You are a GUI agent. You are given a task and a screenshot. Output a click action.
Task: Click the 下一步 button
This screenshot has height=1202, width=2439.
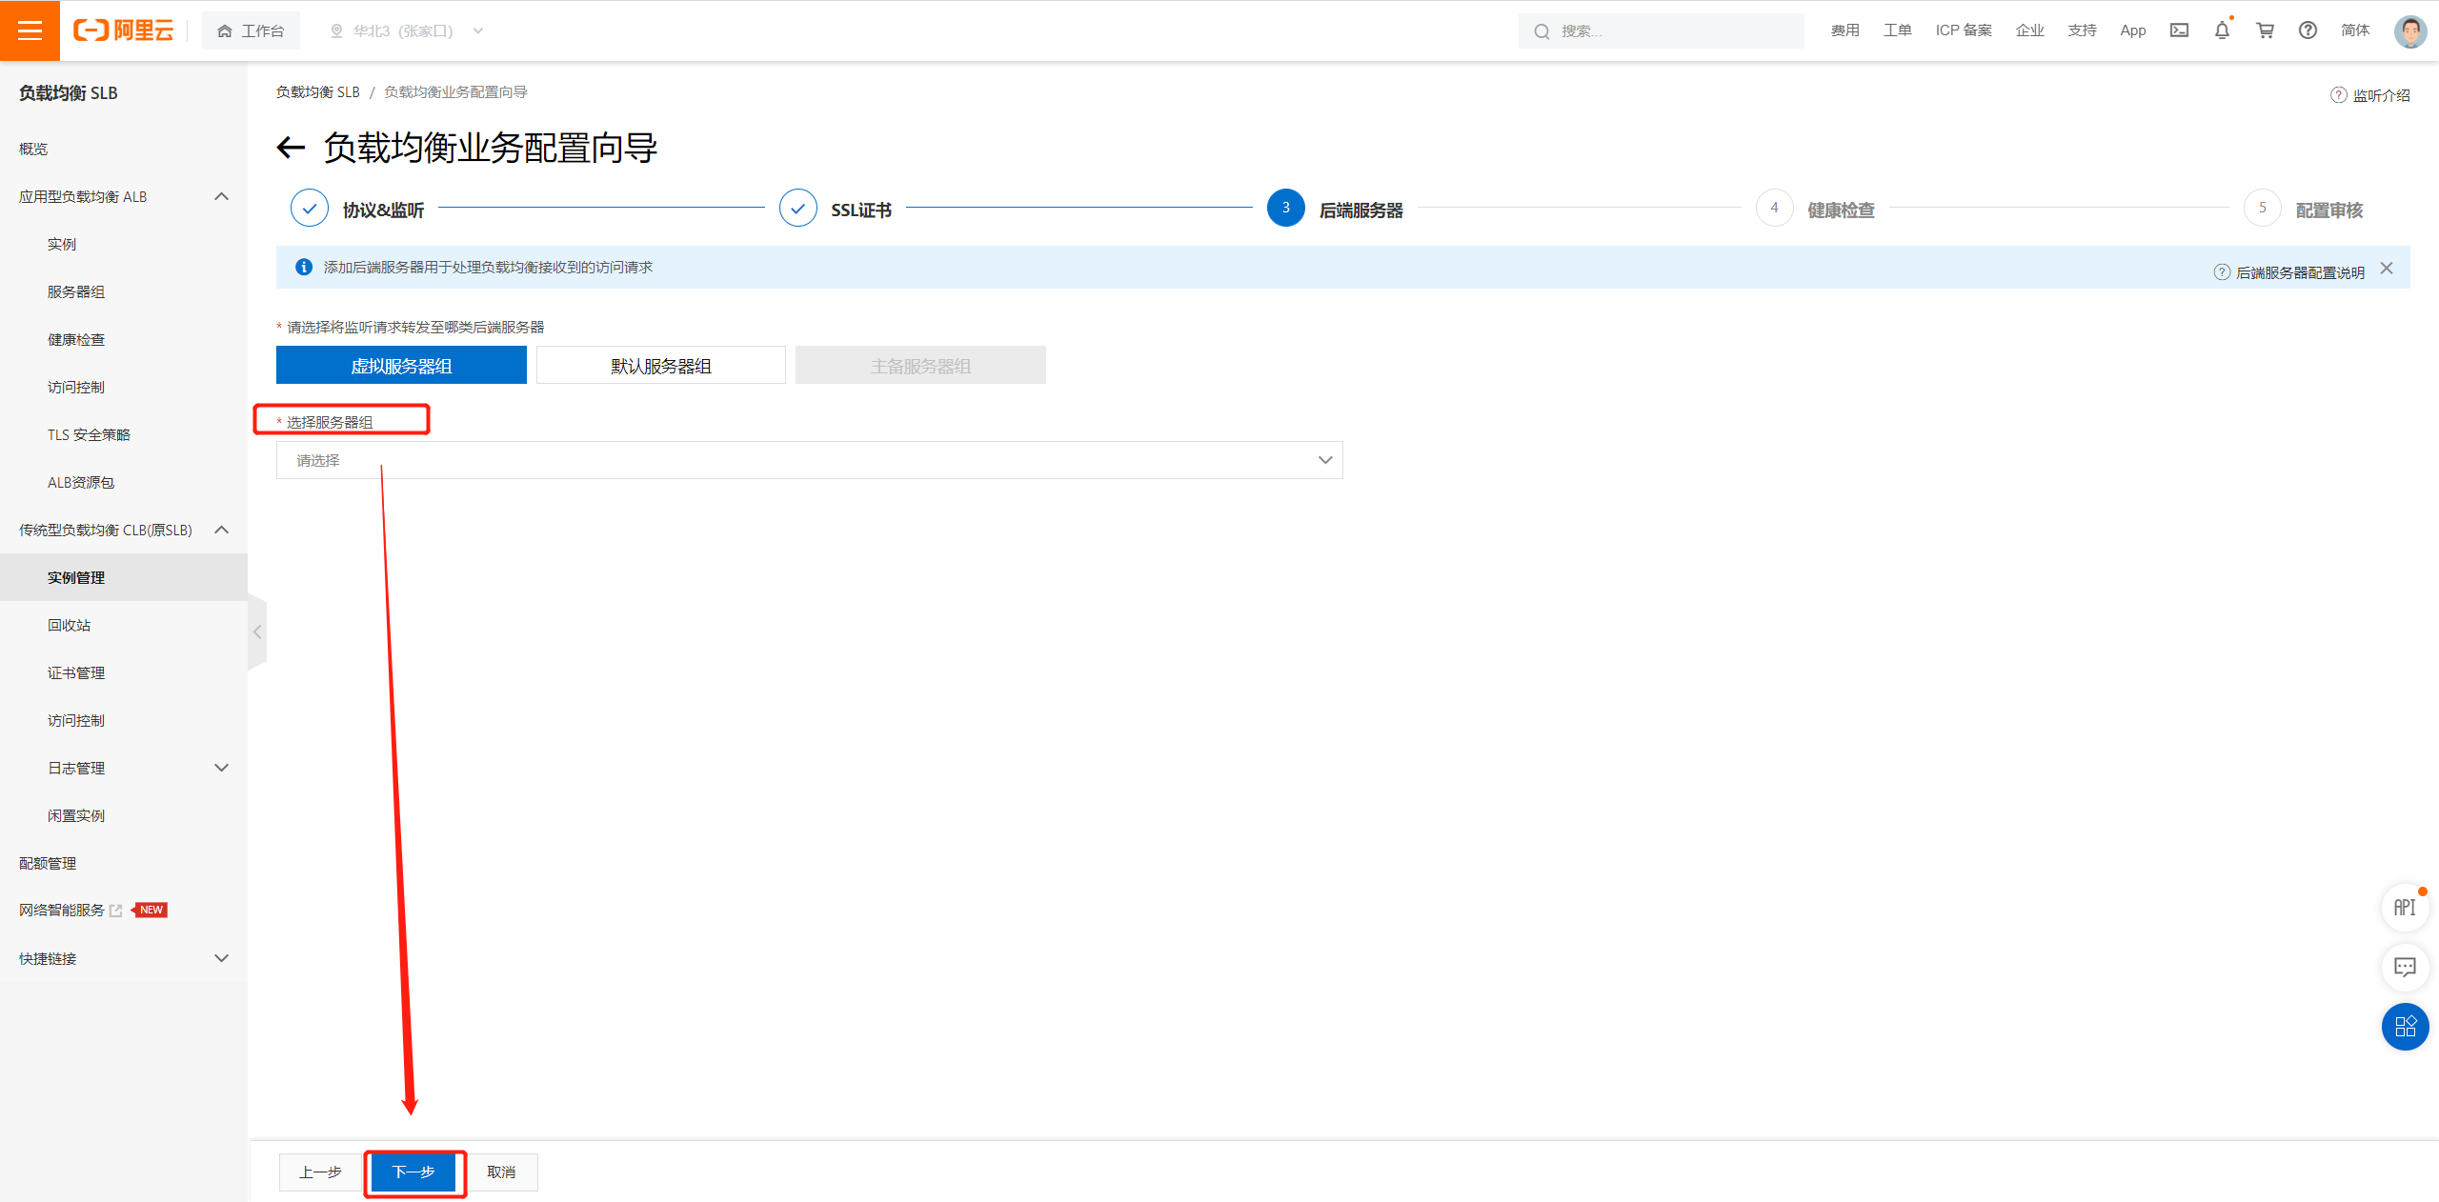tap(413, 1172)
